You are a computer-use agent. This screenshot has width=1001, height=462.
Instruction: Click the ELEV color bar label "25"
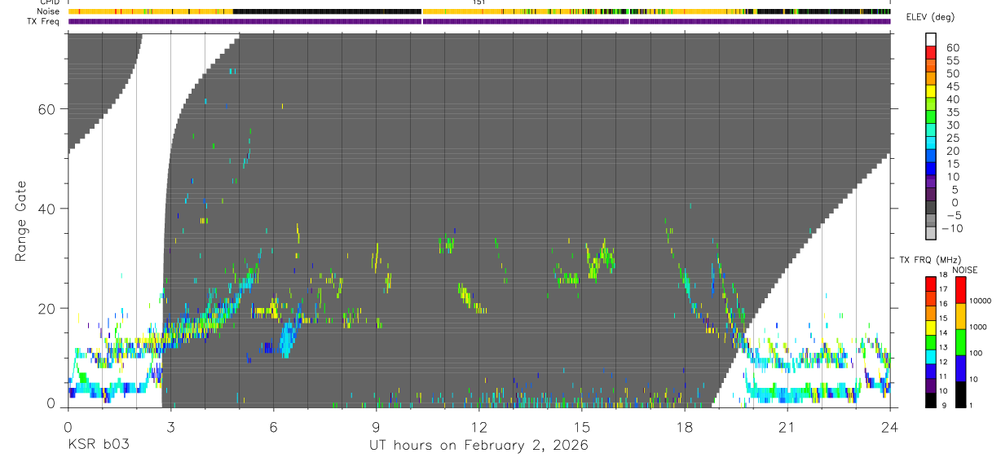[952, 138]
